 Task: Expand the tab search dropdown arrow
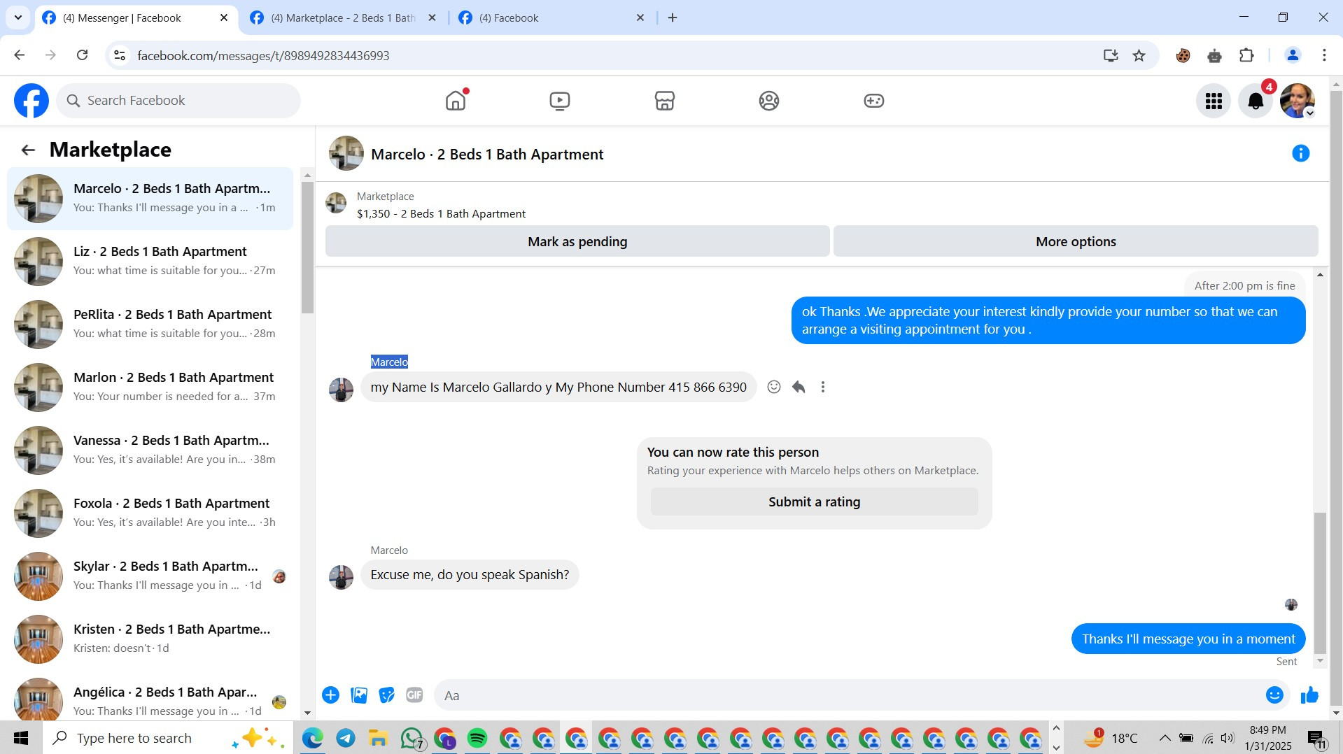click(18, 17)
